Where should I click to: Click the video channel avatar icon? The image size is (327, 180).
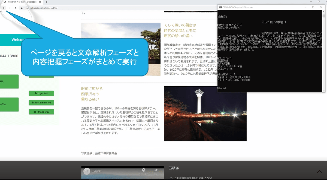pos(87,171)
